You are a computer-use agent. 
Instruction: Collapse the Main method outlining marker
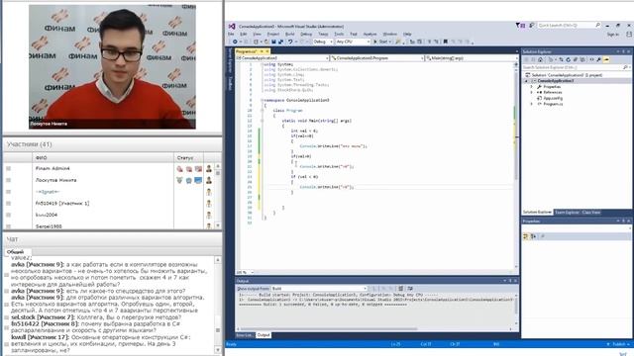[x=262, y=121]
